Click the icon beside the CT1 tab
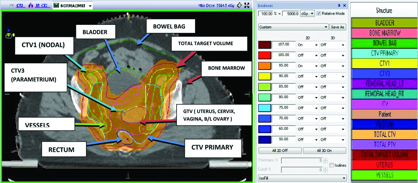Image resolution: width=418 pixels, height=183 pixels. pos(11,6)
